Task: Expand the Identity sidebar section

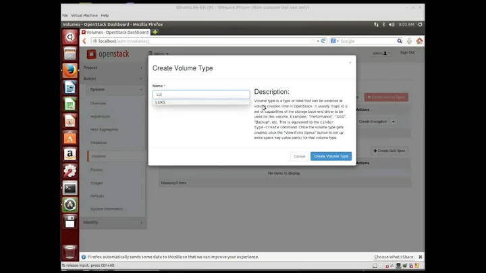Action: [113, 222]
